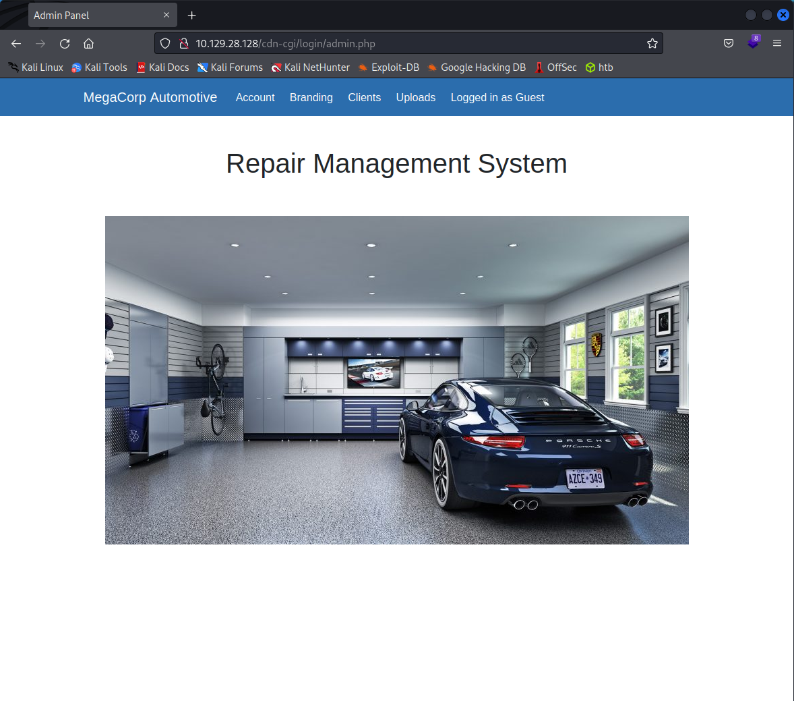Click the MegaCorp Automotive brand link
The image size is (794, 701).
click(150, 98)
